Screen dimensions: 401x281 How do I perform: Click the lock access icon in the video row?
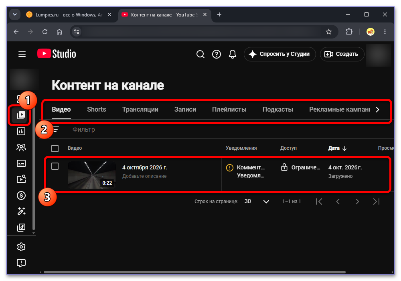click(x=284, y=167)
